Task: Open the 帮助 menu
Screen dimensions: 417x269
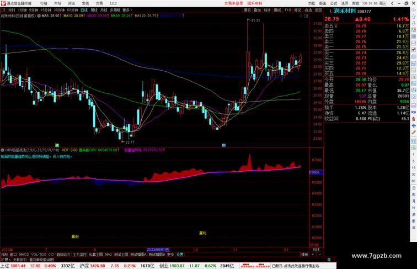Action: (356, 3)
